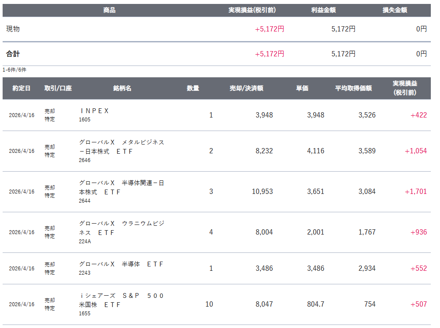Click the 単価 column header
This screenshot has height=328, width=440.
302,88
